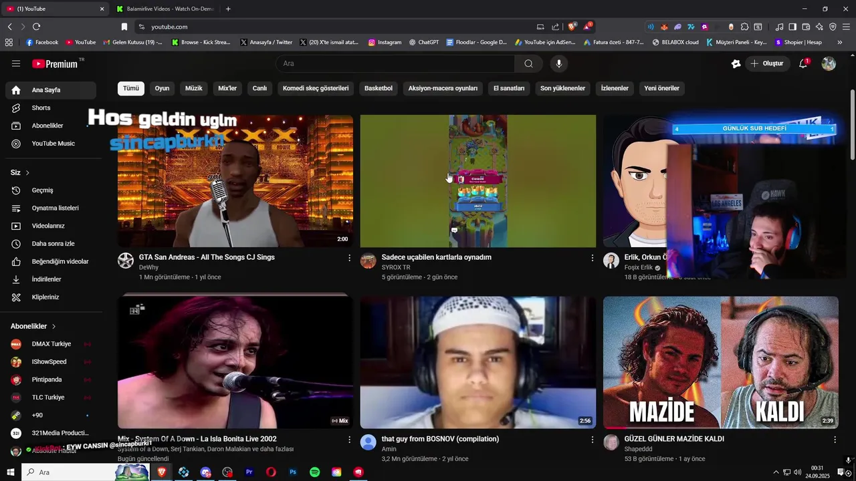This screenshot has height=481, width=856.
Task: Open Photoshop from the Windows taskbar
Action: click(293, 472)
